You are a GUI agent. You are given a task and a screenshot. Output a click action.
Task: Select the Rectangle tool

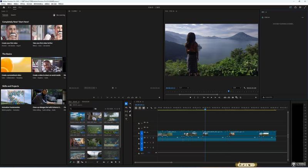(126, 115)
